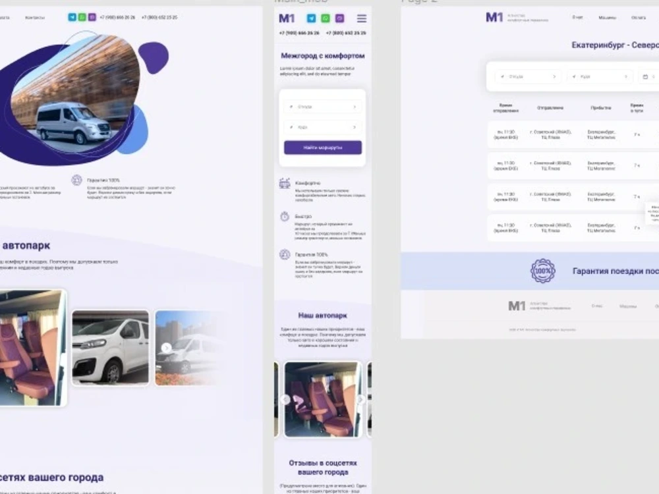Expand the Откуда dropdown chevron on Page 2

click(x=554, y=76)
